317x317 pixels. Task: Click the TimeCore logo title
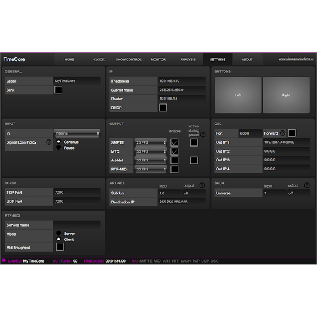click(x=14, y=59)
